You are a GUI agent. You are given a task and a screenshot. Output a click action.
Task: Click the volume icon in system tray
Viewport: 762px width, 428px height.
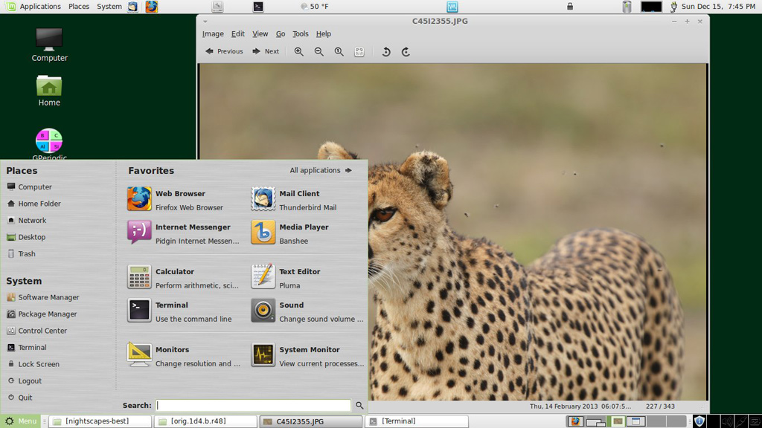[x=726, y=421]
